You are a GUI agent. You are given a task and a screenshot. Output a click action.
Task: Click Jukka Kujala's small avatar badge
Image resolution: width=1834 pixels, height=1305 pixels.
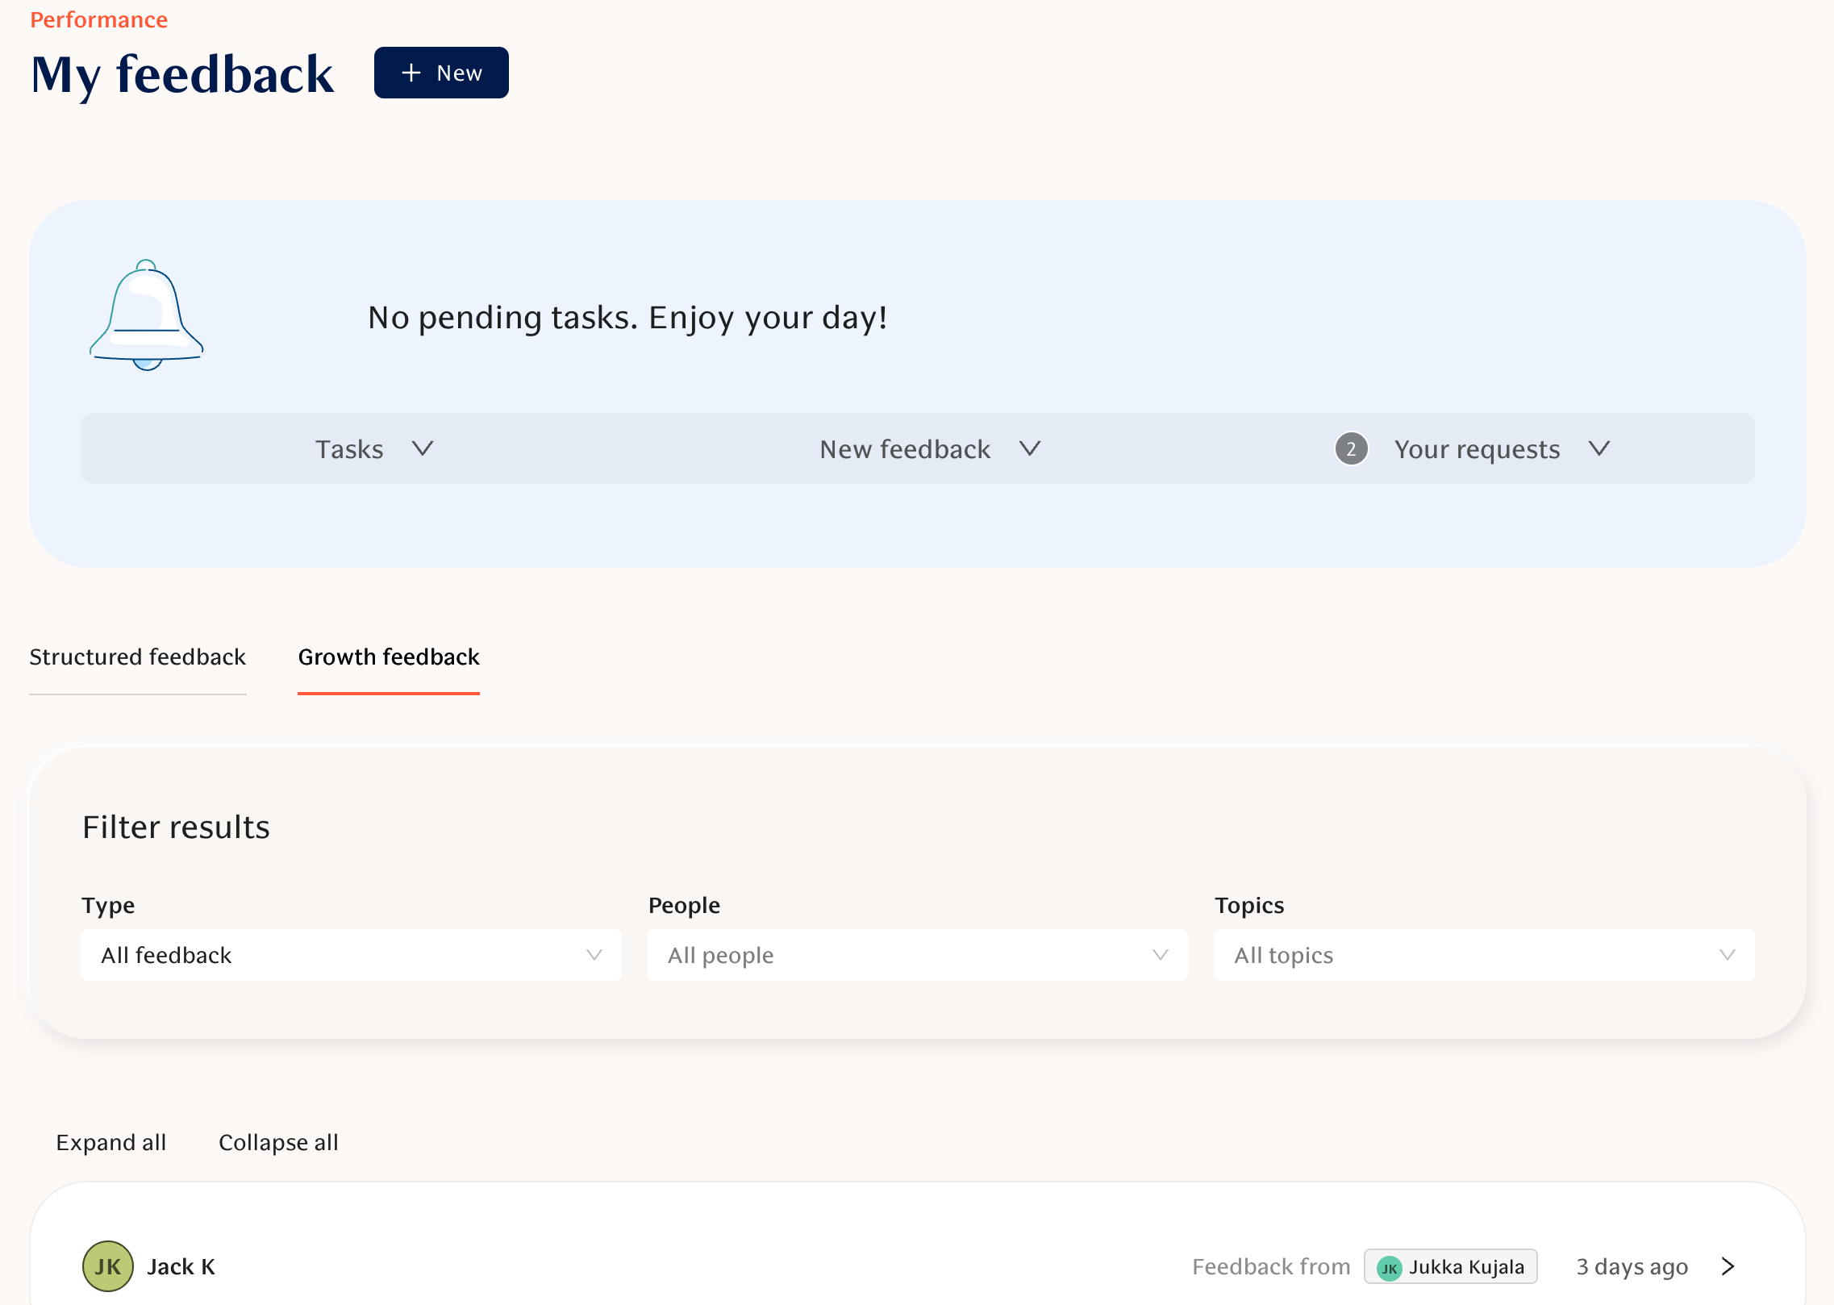click(x=1389, y=1268)
